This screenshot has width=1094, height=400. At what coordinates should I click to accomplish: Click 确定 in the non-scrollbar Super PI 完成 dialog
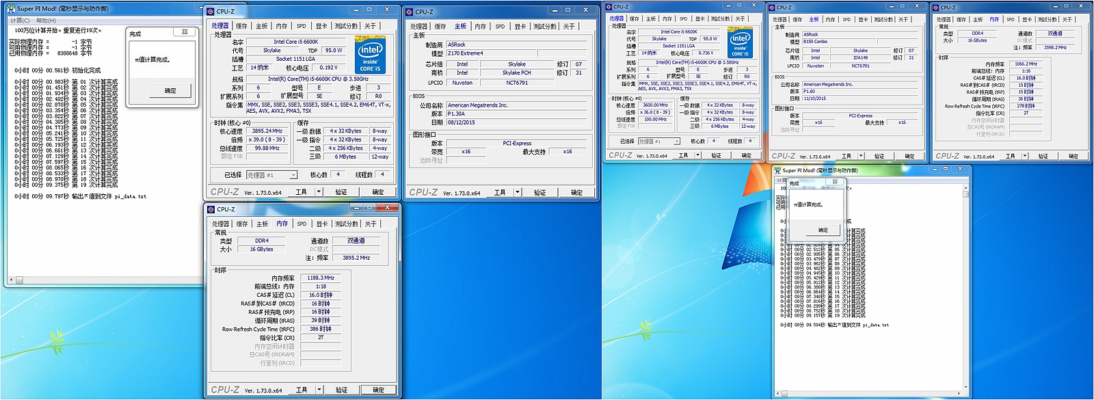[x=170, y=90]
